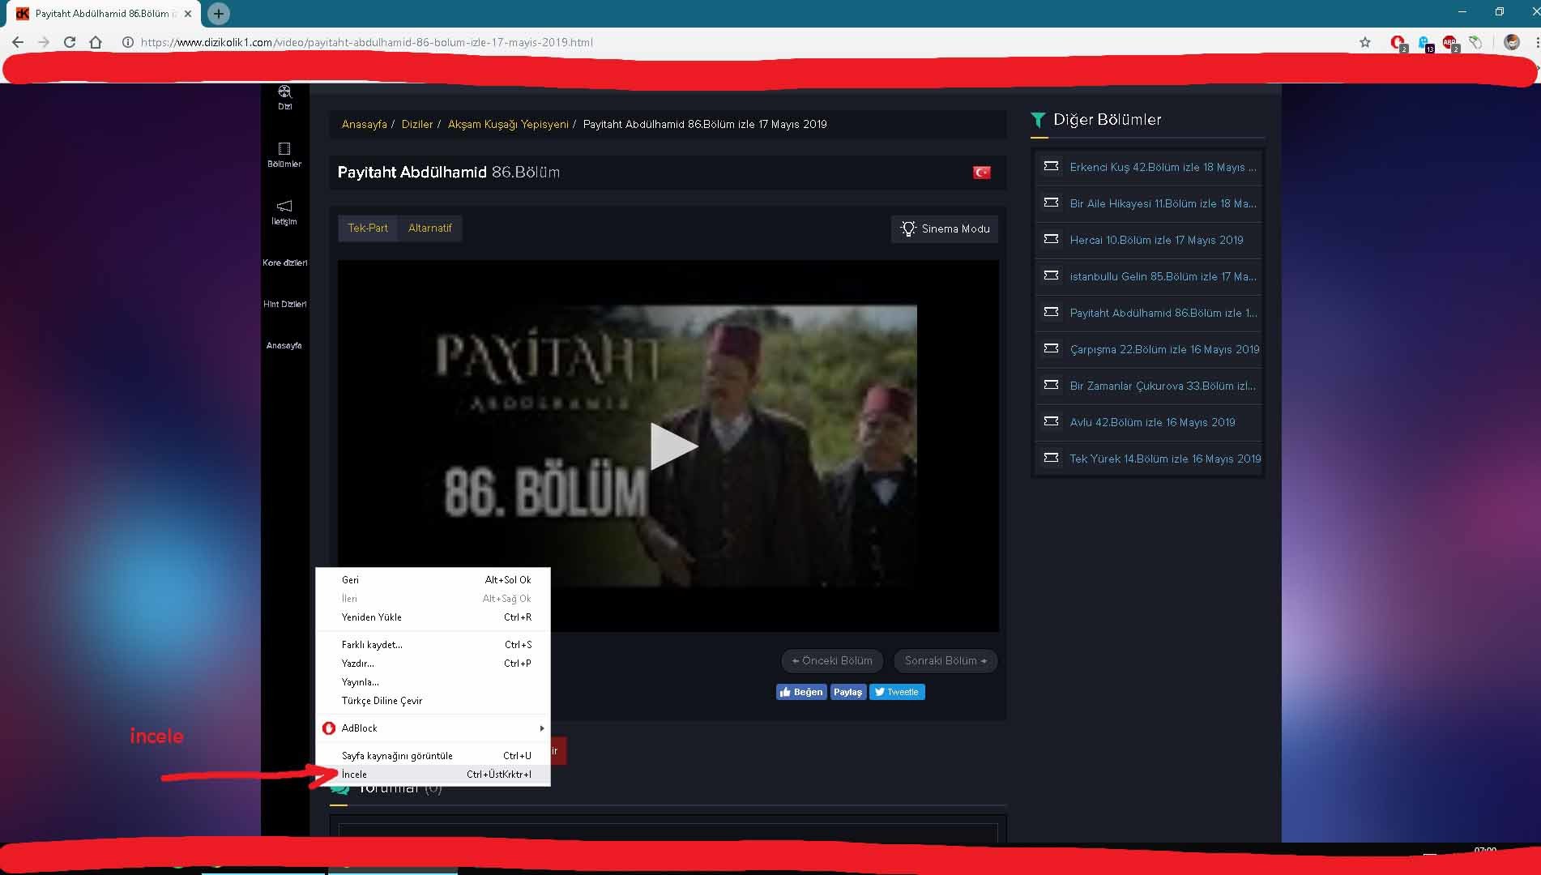This screenshot has height=875, width=1541.
Task: Bookmark page with star icon
Action: coord(1365,42)
